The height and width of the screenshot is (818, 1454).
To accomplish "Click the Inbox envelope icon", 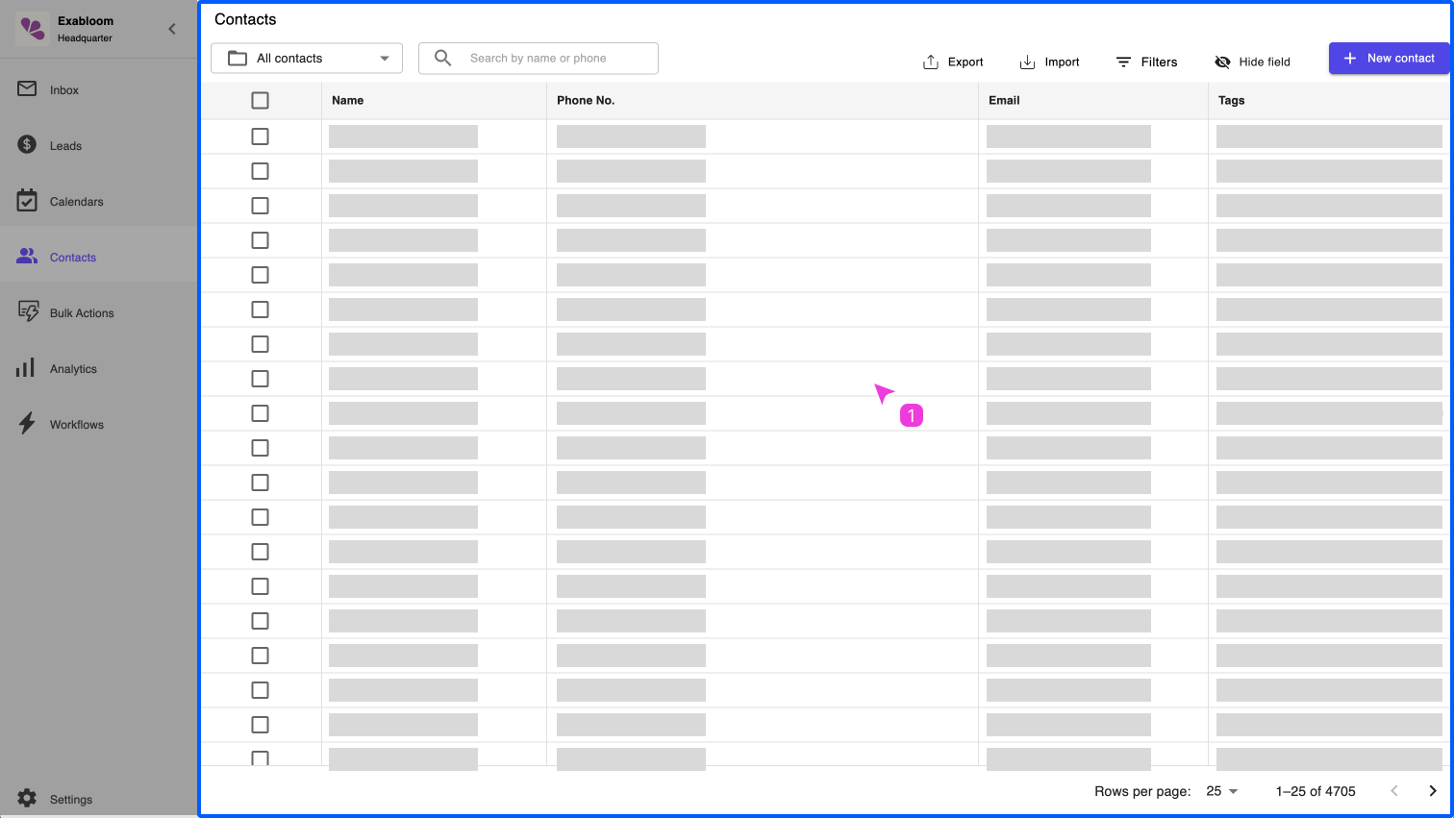I will (x=27, y=89).
